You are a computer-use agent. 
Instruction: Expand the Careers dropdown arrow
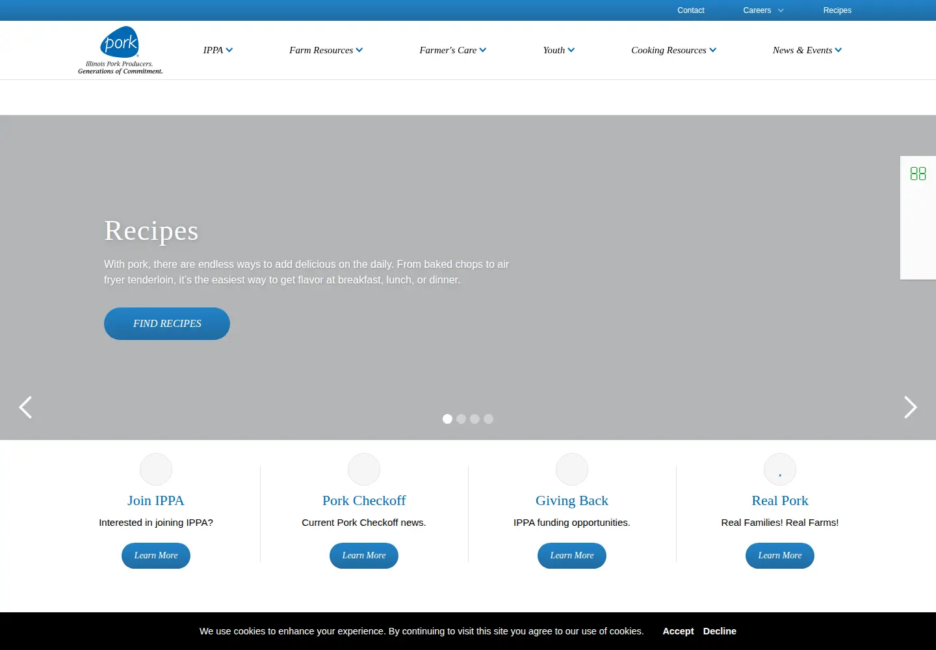781,10
